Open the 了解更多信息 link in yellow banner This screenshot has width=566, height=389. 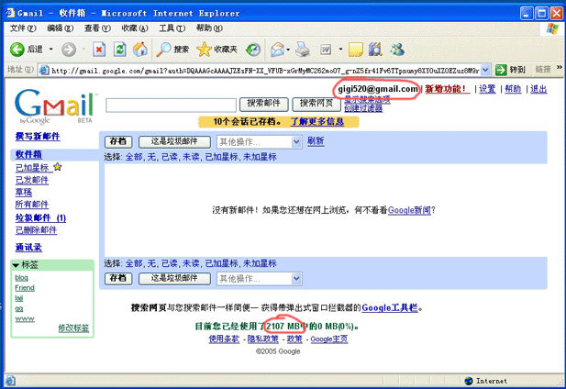[x=317, y=122]
